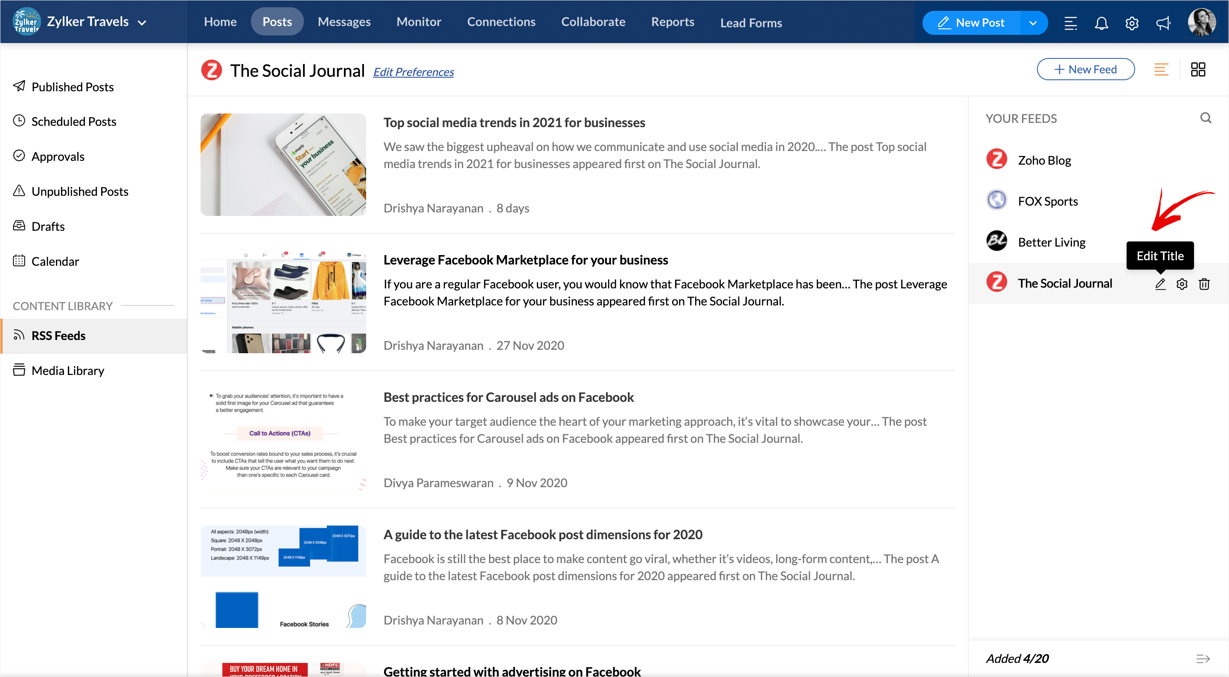Open the top bar settings gear

(1132, 23)
